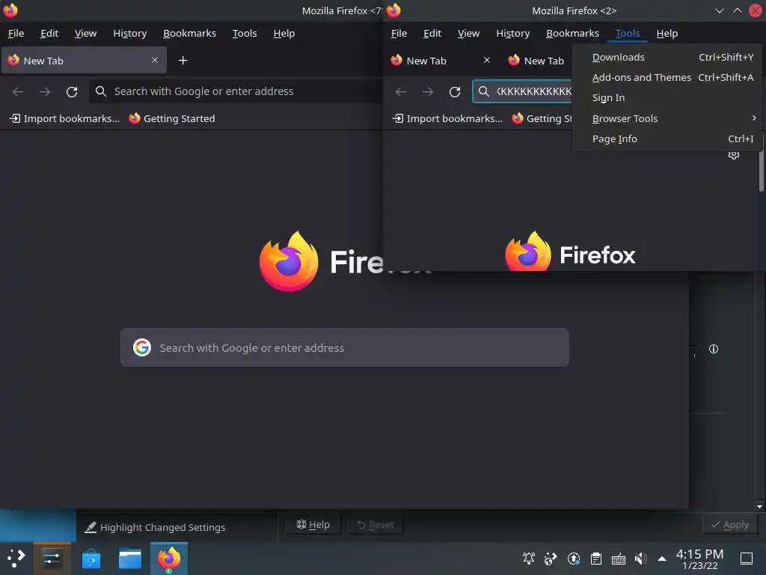Click the Reset button in settings window
This screenshot has width=766, height=575.
(x=376, y=525)
